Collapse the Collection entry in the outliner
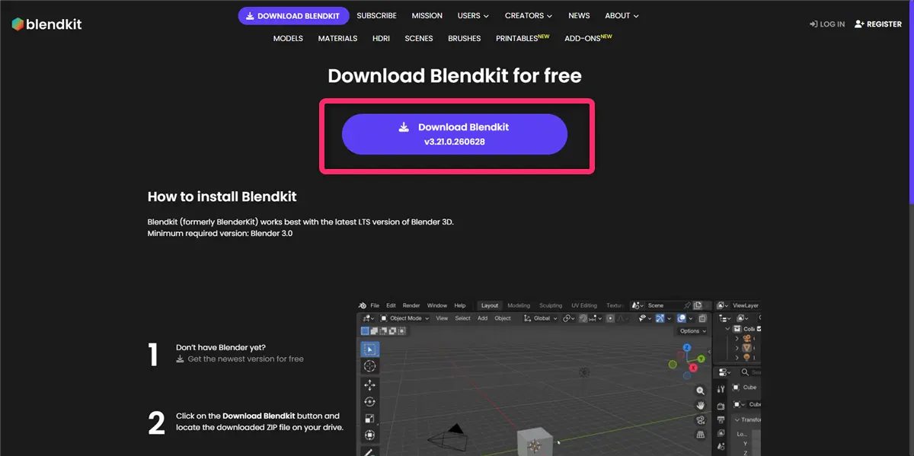The height and width of the screenshot is (456, 914). click(727, 329)
